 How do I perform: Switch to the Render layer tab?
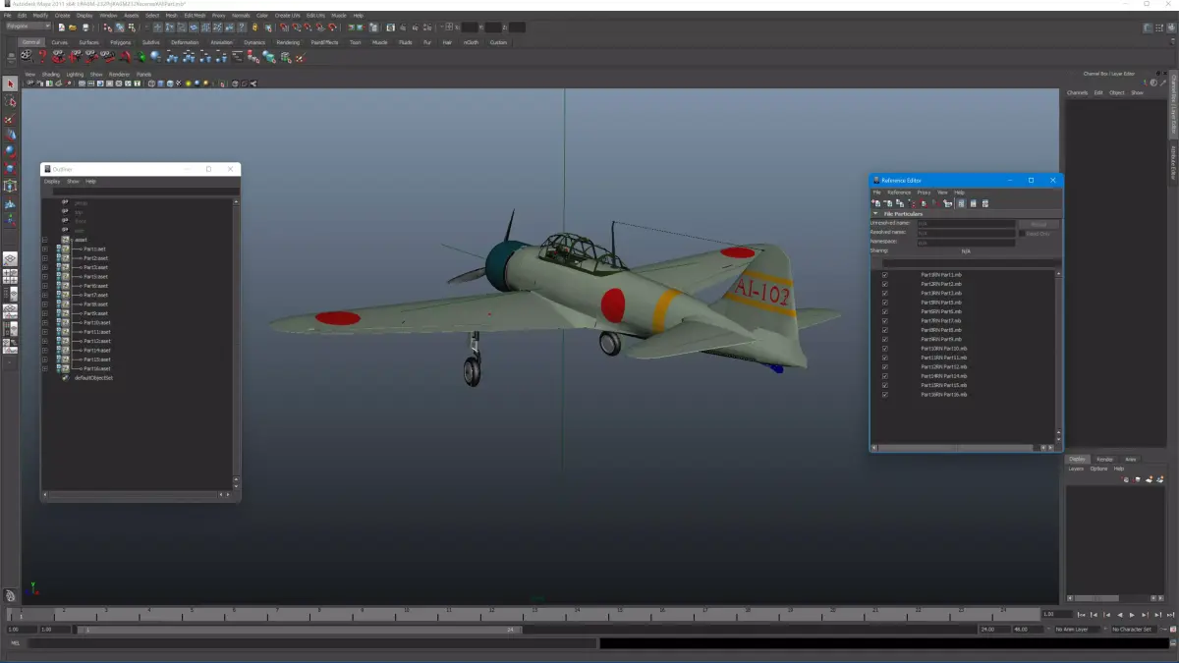[1104, 459]
